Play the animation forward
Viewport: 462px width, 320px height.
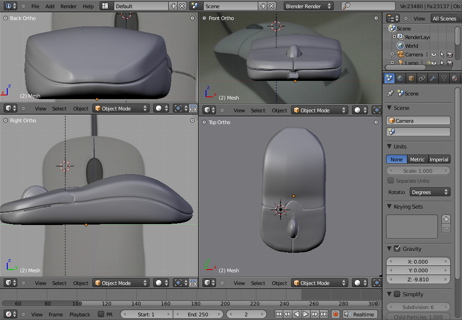[306, 314]
